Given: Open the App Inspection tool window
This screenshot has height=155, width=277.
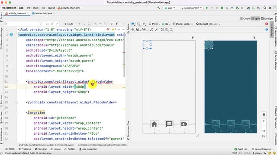Looking at the screenshot, I should pos(88,149).
